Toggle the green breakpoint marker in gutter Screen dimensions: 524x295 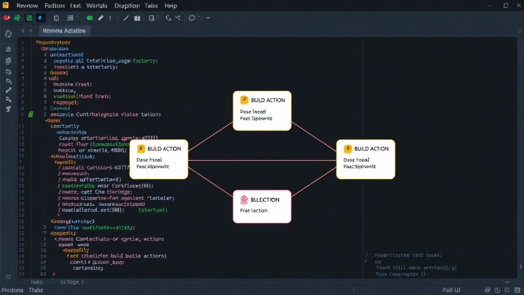[31, 114]
